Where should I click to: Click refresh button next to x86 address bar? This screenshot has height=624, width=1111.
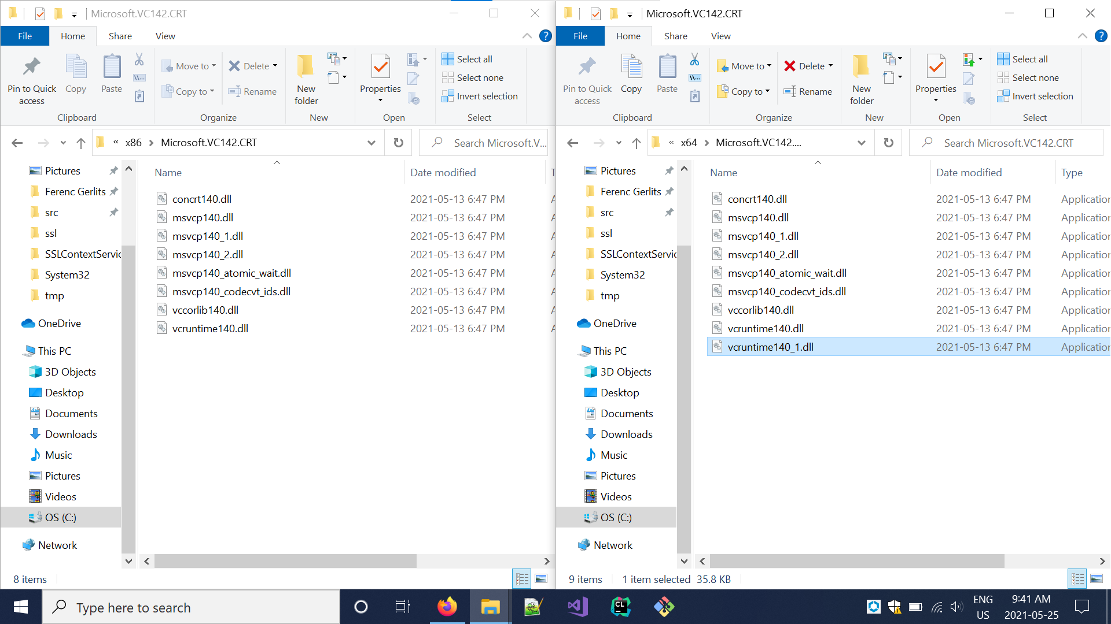pyautogui.click(x=398, y=143)
